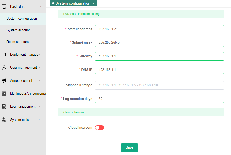Click the Start IP address label
The width and height of the screenshot is (231, 155).
80,29
